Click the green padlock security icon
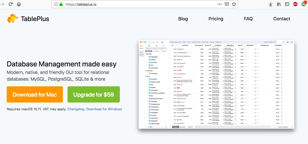The image size is (308, 144). (x=61, y=4)
